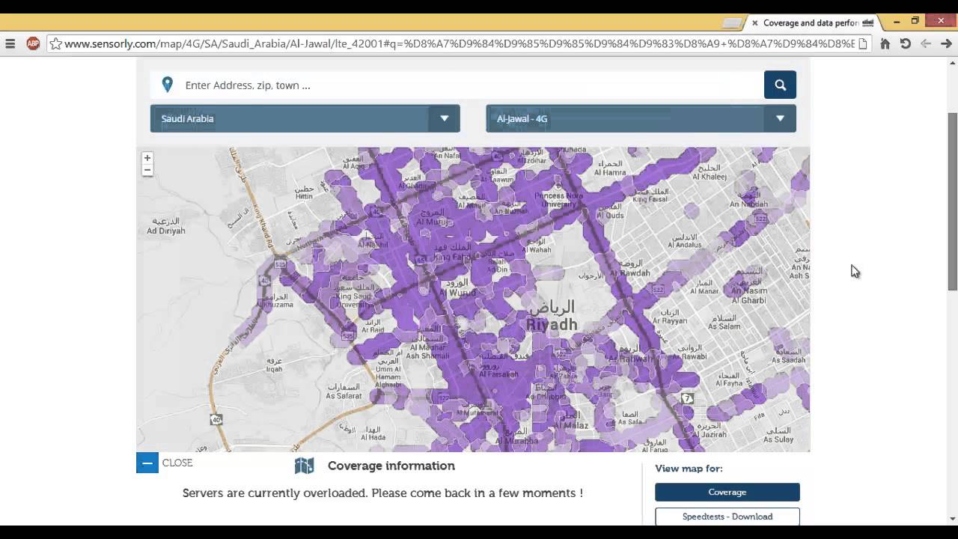Click the address URL bar
The width and height of the screenshot is (958, 539).
(x=459, y=43)
